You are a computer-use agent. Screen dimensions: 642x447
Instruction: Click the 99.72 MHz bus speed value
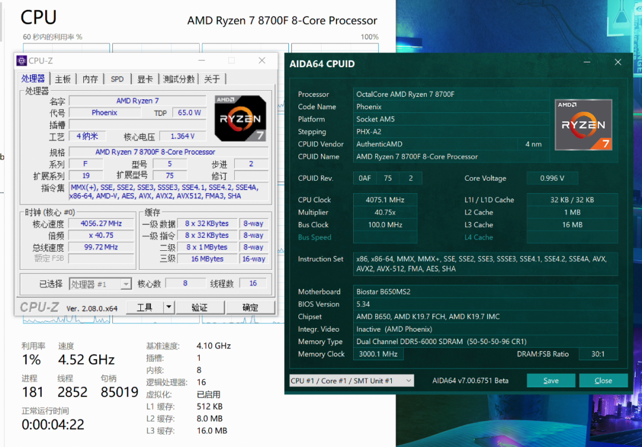click(101, 247)
